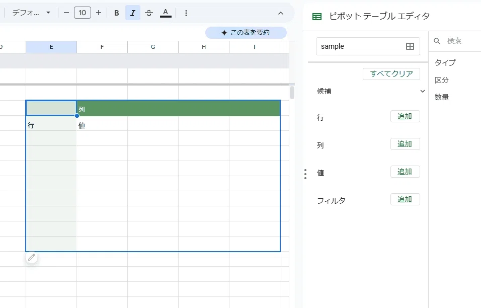Decrease font size with minus button
Screen dimensions: 481x308
(x=66, y=13)
